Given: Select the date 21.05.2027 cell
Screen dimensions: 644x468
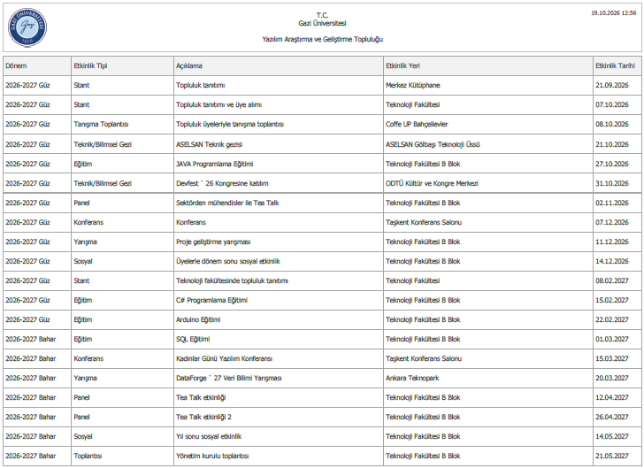Looking at the screenshot, I should (x=617, y=456).
